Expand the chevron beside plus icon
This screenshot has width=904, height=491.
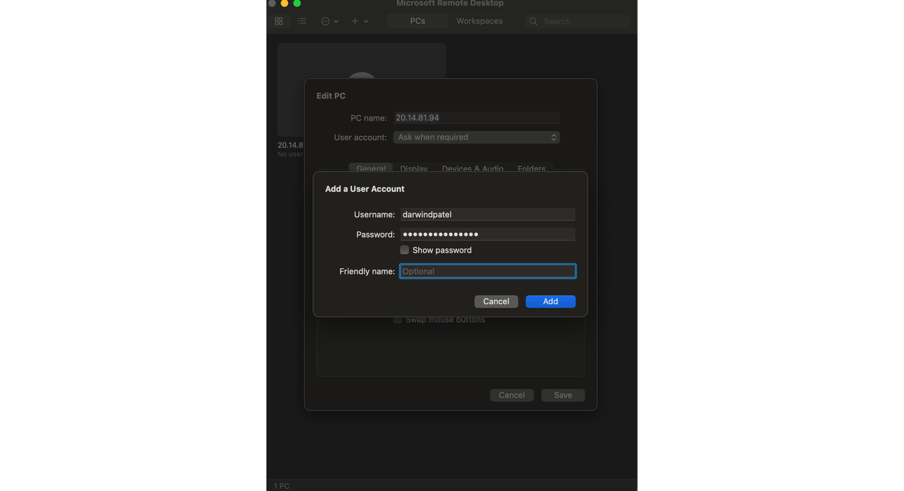pyautogui.click(x=366, y=21)
